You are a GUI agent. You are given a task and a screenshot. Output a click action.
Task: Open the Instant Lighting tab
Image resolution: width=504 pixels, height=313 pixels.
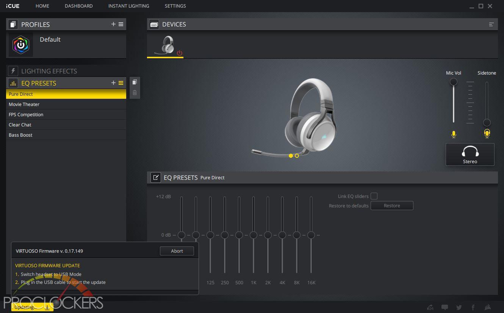(128, 6)
